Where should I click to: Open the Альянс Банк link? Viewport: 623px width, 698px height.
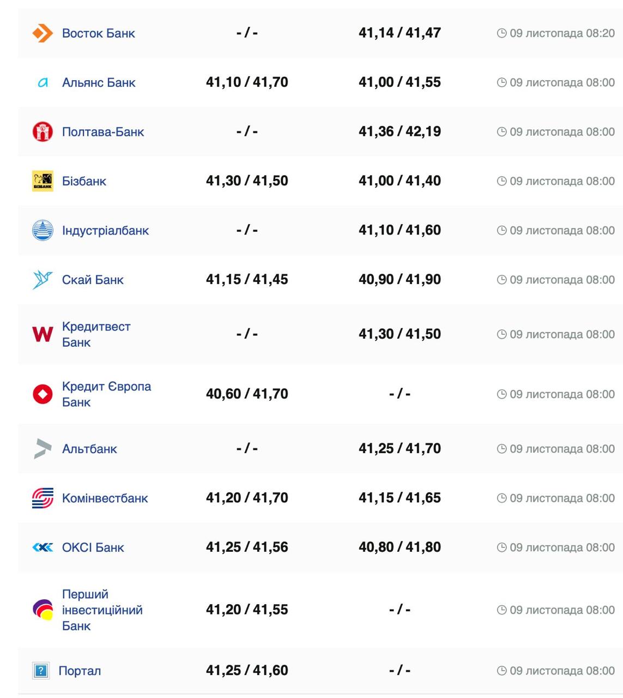tap(99, 83)
